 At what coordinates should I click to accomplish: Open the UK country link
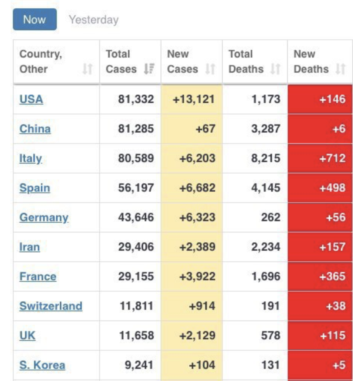point(27,336)
